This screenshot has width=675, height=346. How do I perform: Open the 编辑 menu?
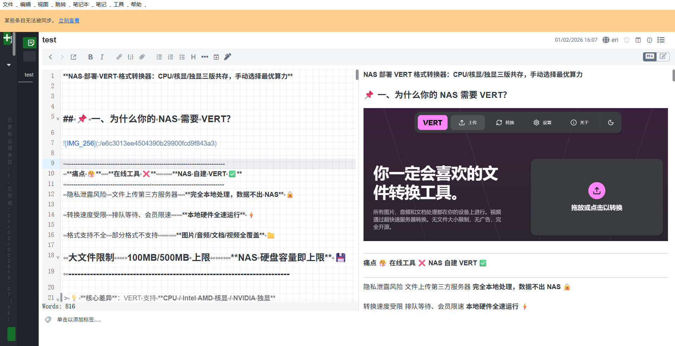click(26, 4)
